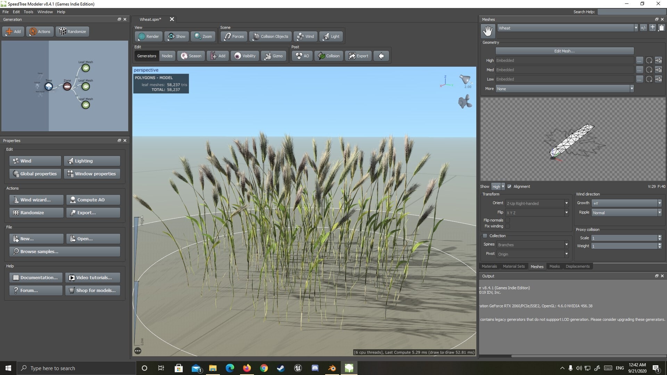
Task: Click Randomize in the Generation panel toolbar
Action: click(x=72, y=32)
